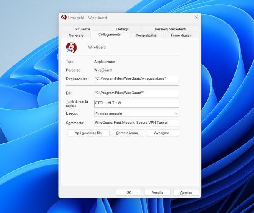Viewport: 254px width, 213px height.
Task: Cancel with the Annulla button
Action: (157, 193)
